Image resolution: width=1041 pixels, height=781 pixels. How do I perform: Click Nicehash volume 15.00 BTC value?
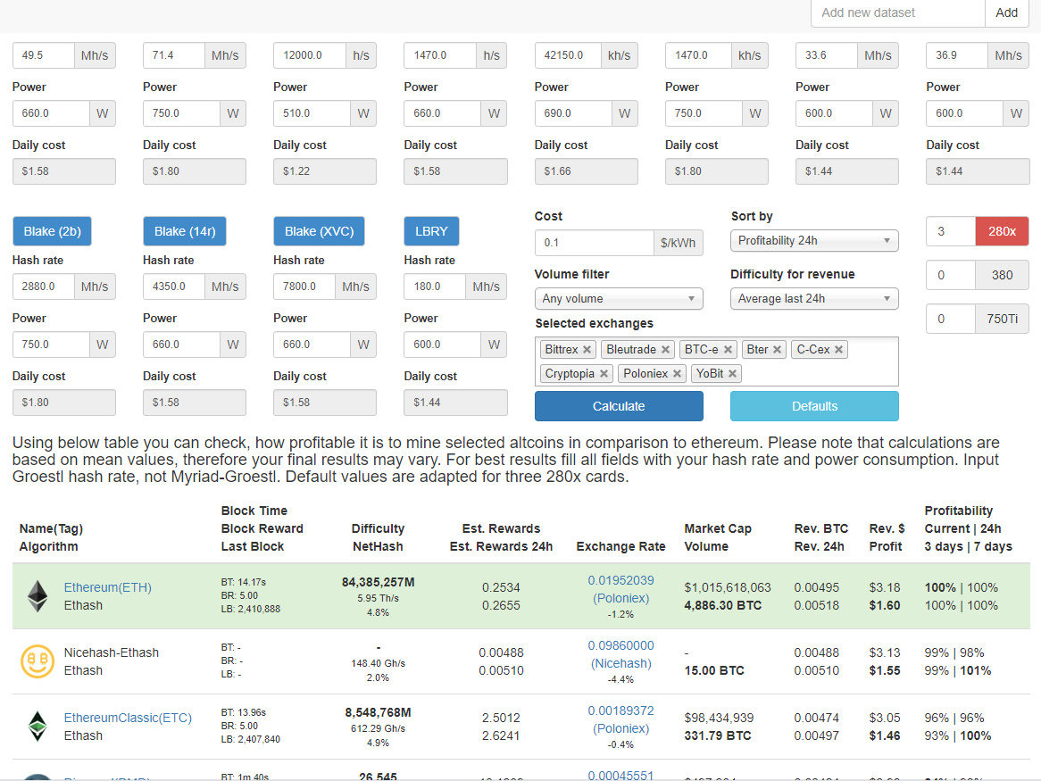point(714,671)
